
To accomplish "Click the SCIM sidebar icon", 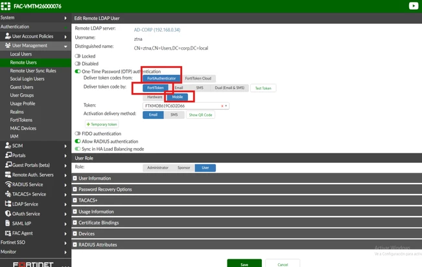I will pyautogui.click(x=8, y=145).
